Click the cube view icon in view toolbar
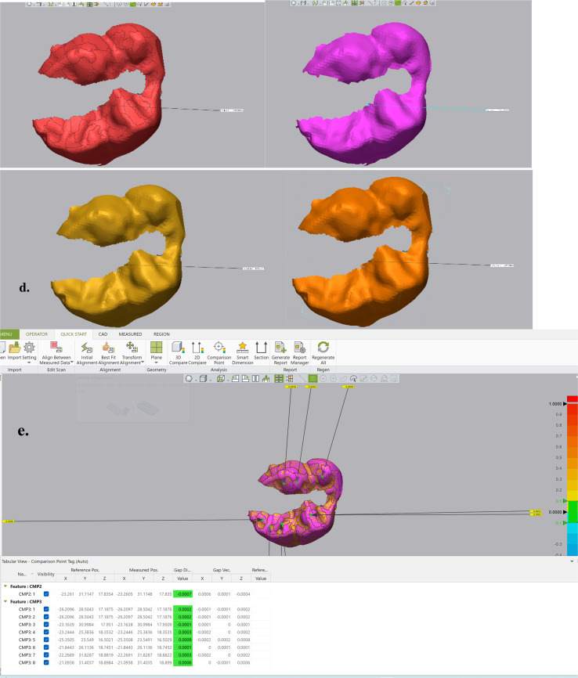Image resolution: width=578 pixels, height=678 pixels. click(203, 379)
